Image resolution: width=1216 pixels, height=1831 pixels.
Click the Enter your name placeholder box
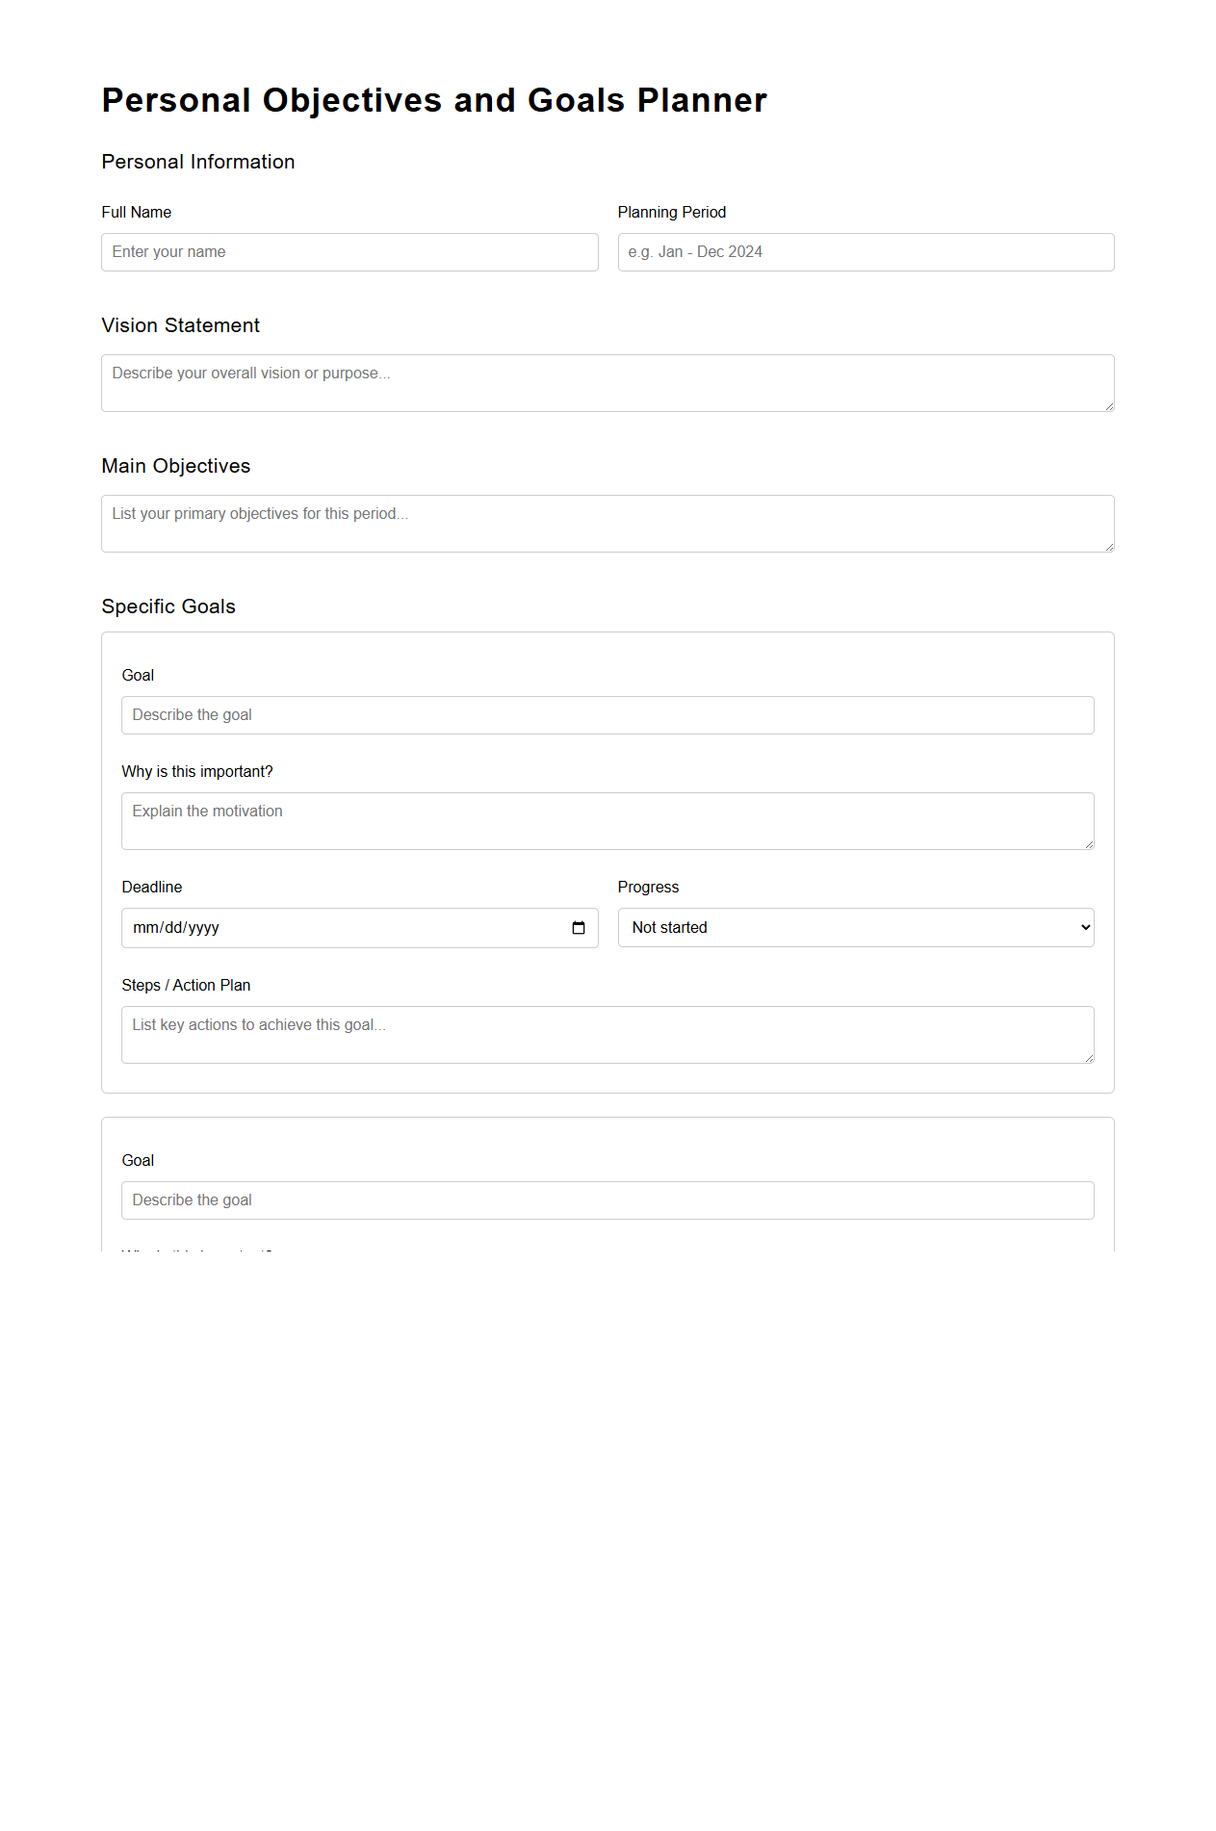tap(349, 251)
